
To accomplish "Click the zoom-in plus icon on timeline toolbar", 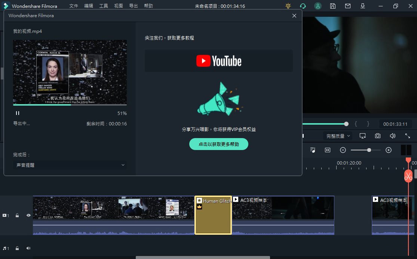I will (x=388, y=150).
